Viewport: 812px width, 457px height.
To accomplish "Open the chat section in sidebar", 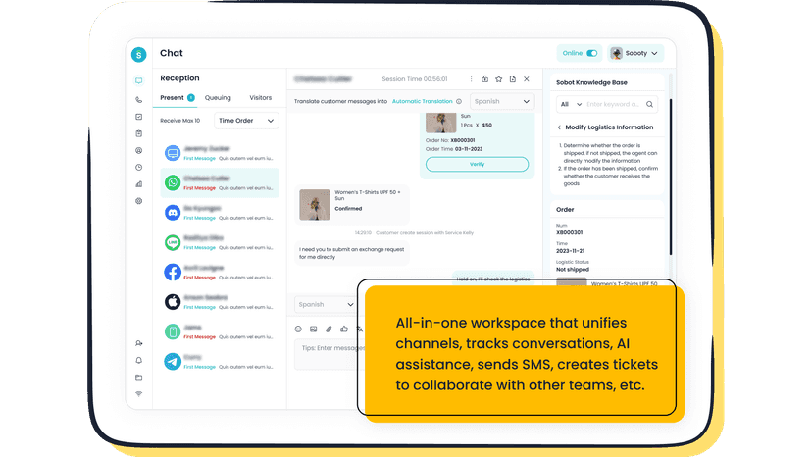I will pyautogui.click(x=139, y=80).
